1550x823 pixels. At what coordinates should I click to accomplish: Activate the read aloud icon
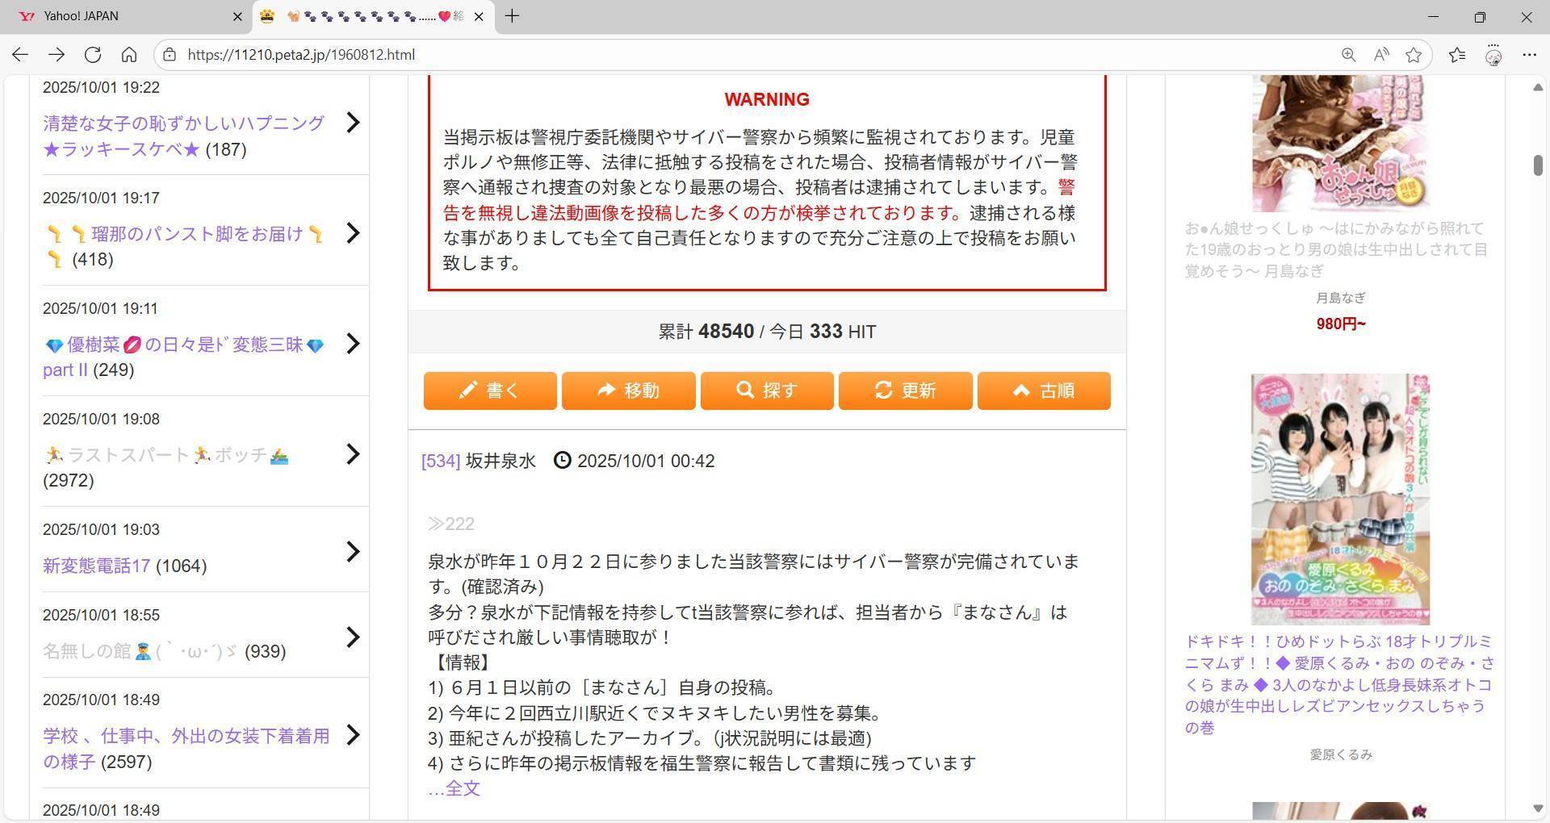(x=1381, y=55)
